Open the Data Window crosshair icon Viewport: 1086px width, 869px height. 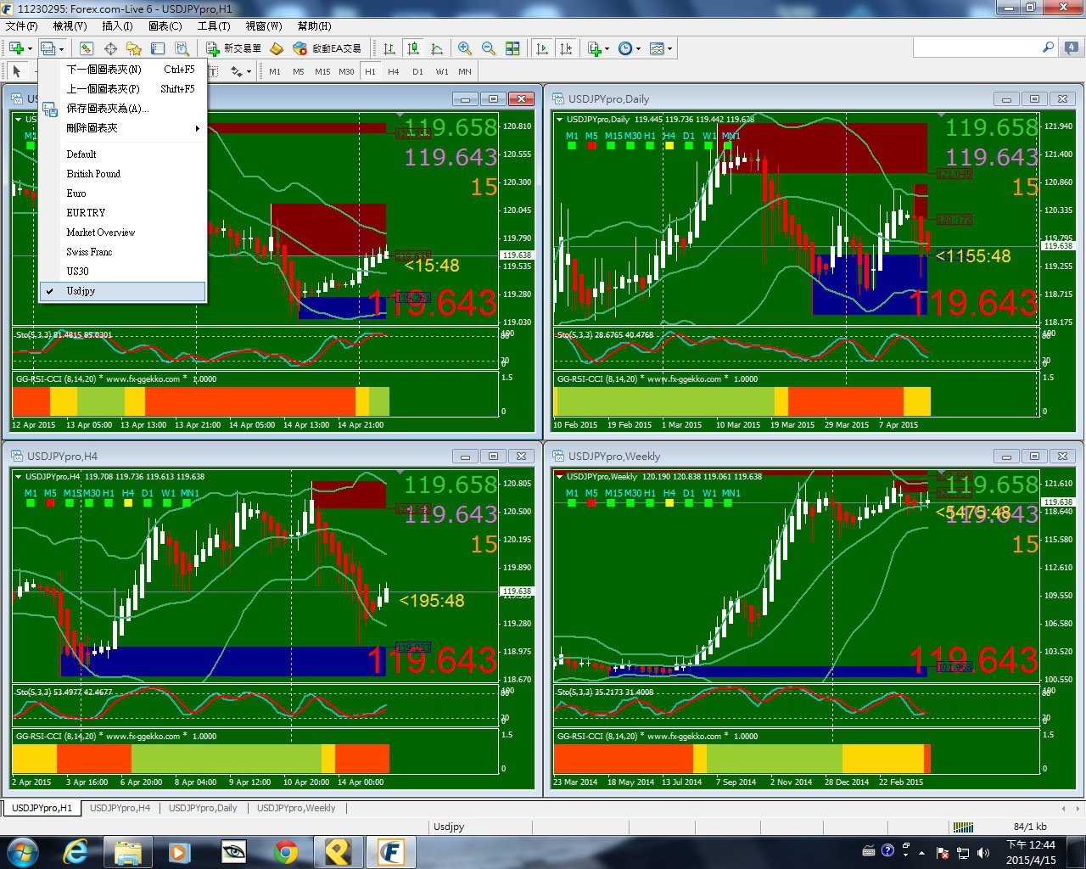110,48
